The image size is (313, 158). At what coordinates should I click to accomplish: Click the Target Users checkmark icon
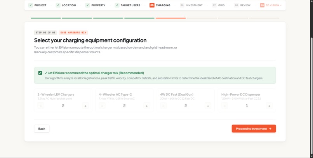tap(117, 5)
